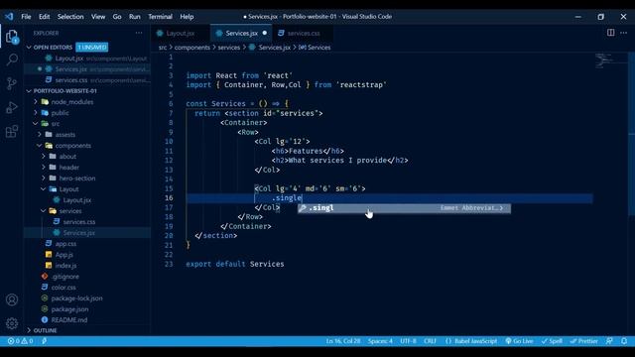635x357 pixels.
Task: Click CRLF end of line selector
Action: click(430, 341)
